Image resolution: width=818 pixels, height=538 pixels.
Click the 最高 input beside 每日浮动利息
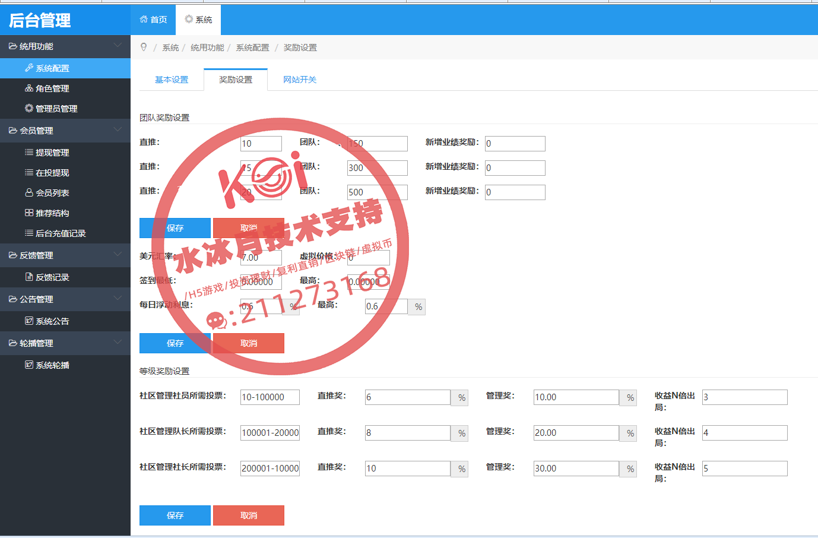(386, 306)
